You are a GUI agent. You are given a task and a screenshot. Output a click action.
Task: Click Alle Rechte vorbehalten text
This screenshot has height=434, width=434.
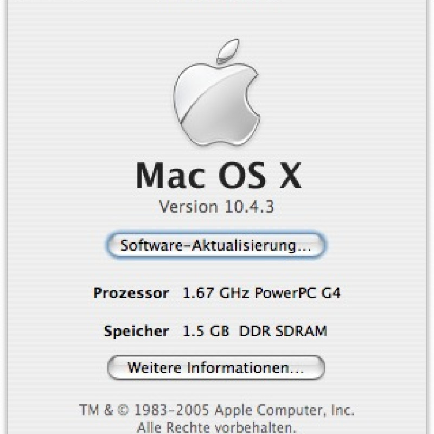[216, 427]
